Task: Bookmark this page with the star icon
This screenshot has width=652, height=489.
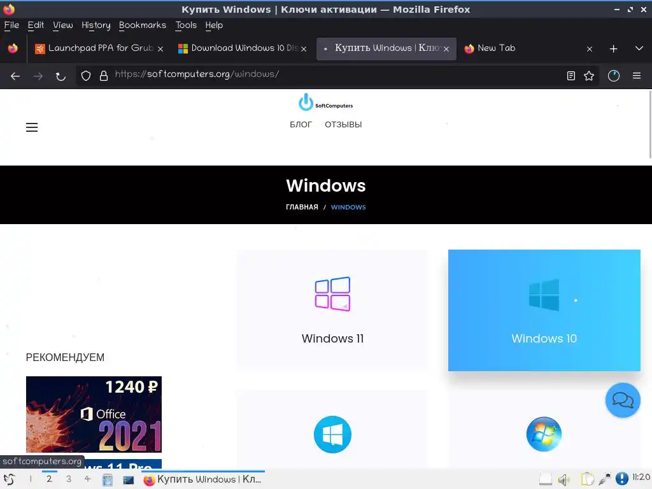Action: [589, 76]
